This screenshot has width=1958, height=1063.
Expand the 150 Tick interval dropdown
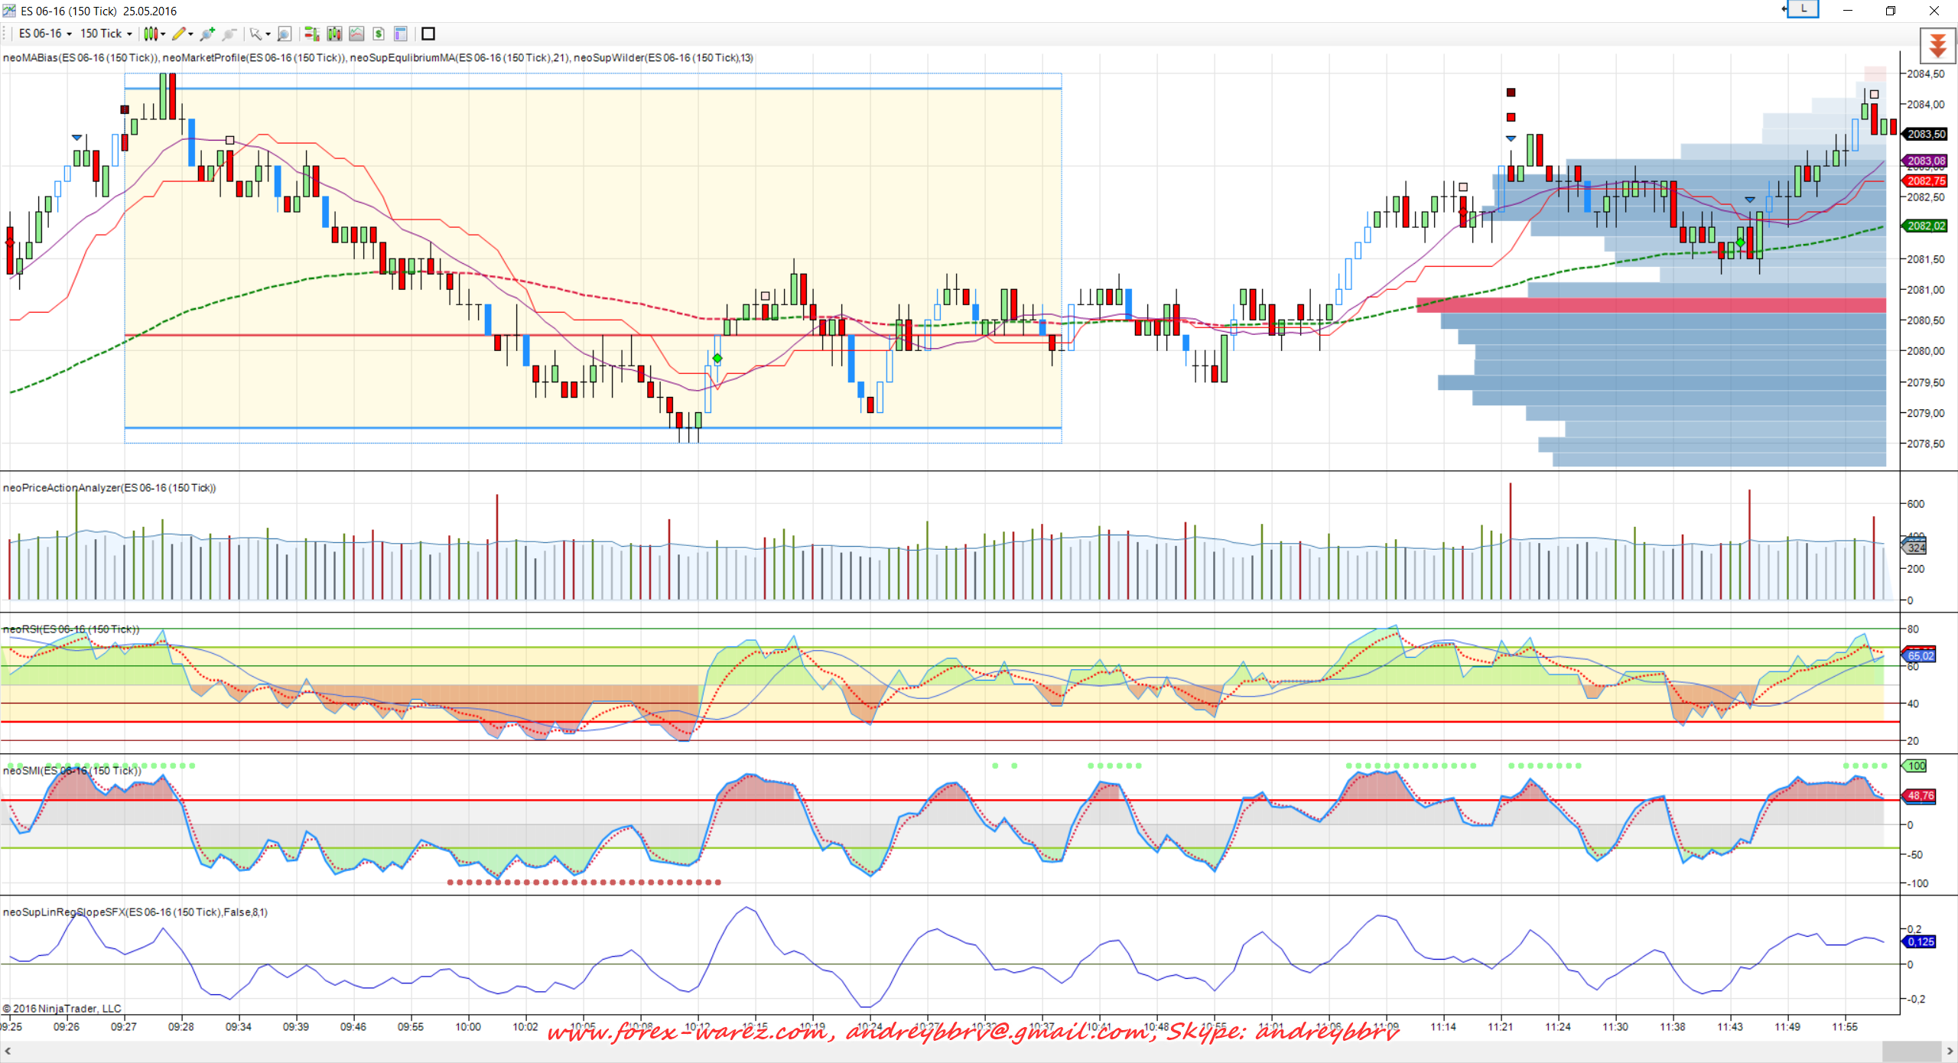click(106, 34)
